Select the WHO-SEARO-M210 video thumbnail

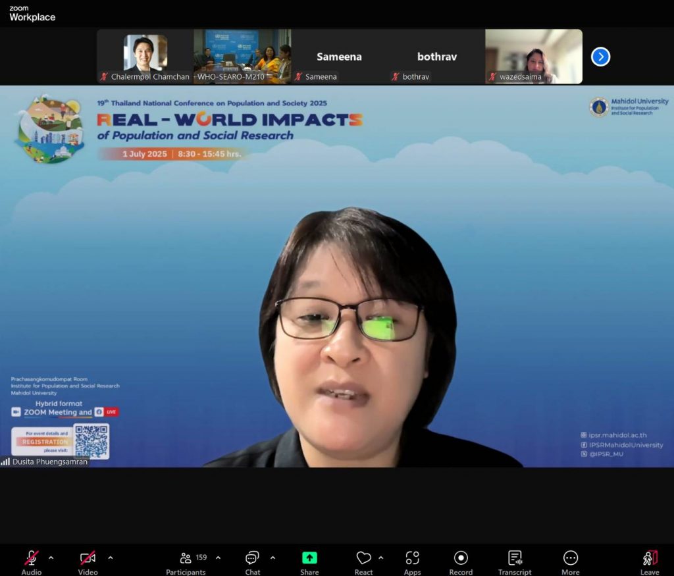click(242, 56)
